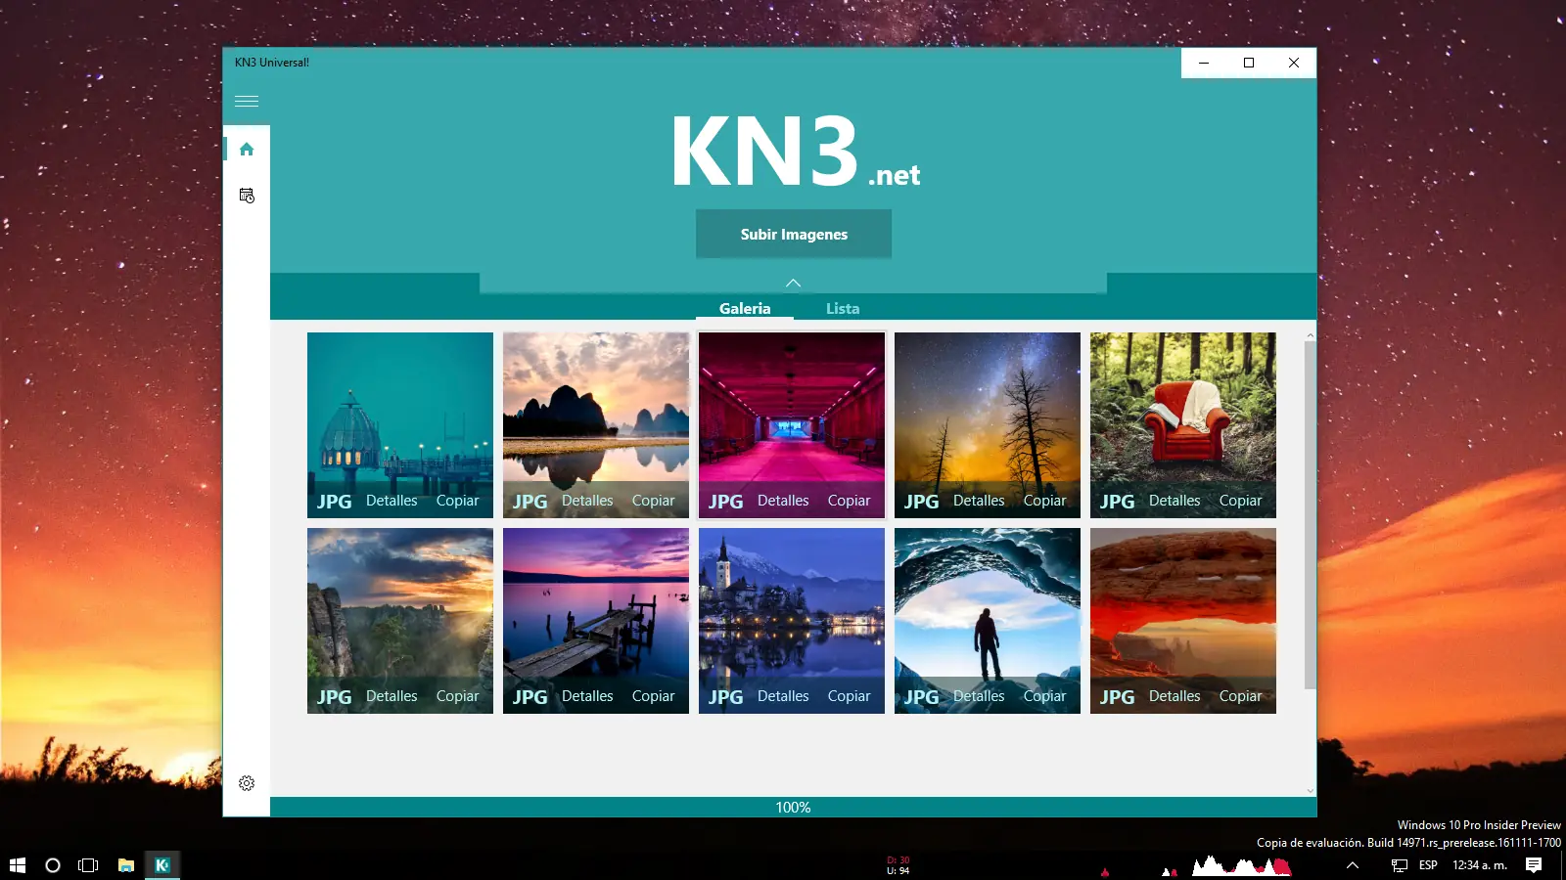This screenshot has width=1566, height=880.
Task: Show Detalles for the red rock arch image
Action: pos(1174,696)
